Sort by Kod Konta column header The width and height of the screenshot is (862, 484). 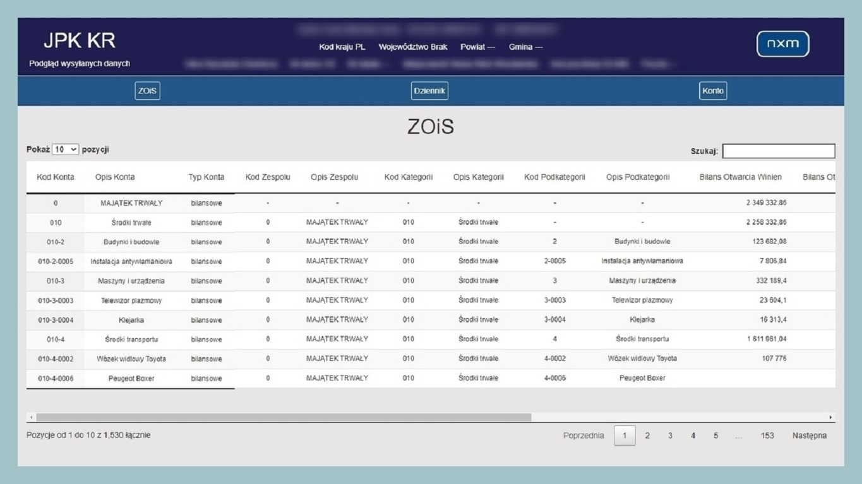56,177
